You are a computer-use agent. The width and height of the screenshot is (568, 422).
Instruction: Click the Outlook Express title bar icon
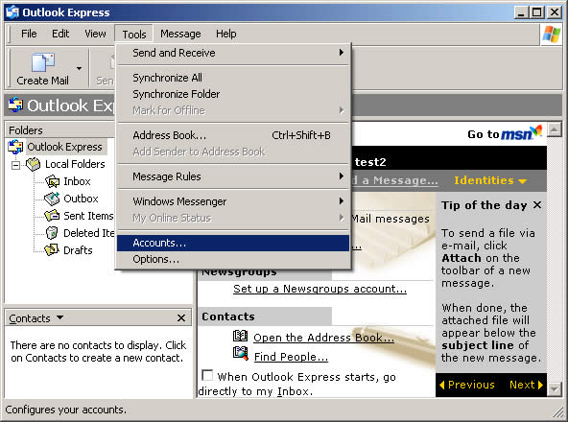coord(12,12)
